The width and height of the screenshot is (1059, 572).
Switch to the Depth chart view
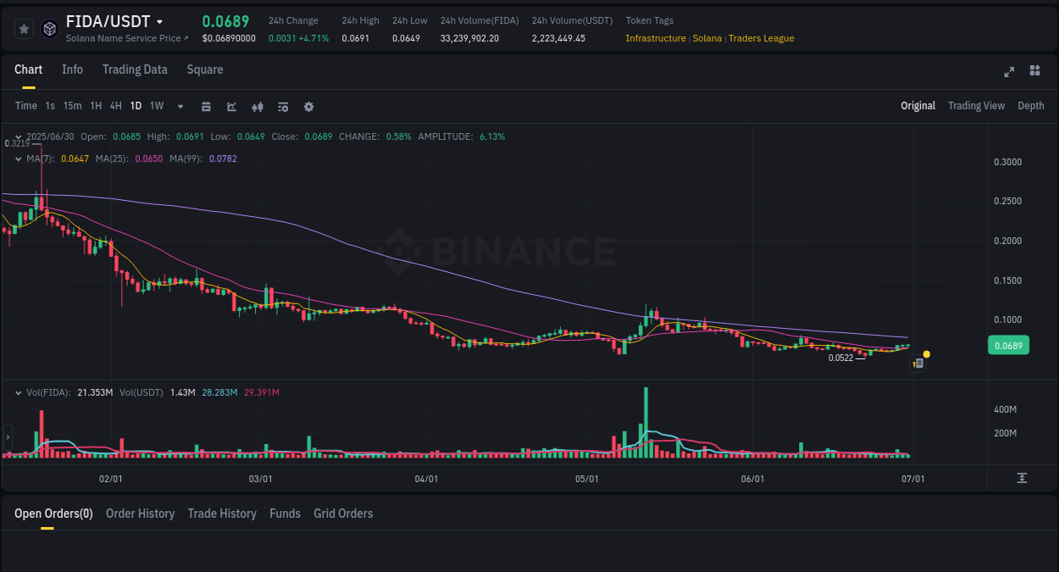[1030, 106]
